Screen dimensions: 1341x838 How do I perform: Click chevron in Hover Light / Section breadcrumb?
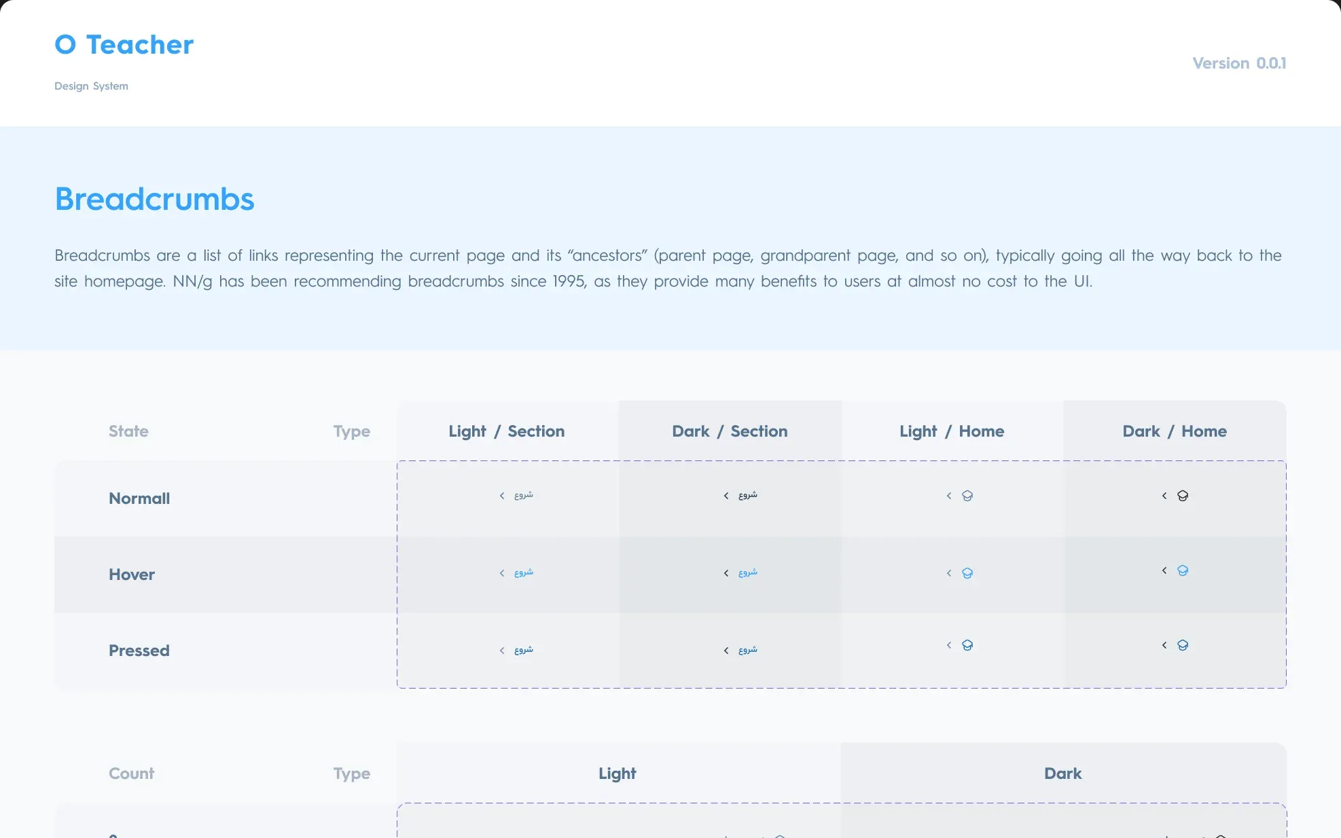click(502, 573)
